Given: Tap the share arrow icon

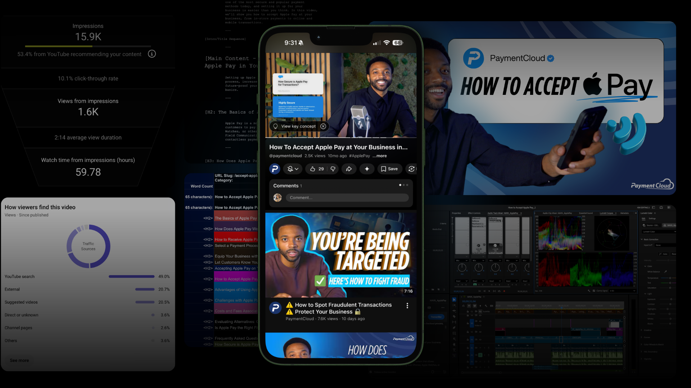Looking at the screenshot, I should tap(349, 169).
